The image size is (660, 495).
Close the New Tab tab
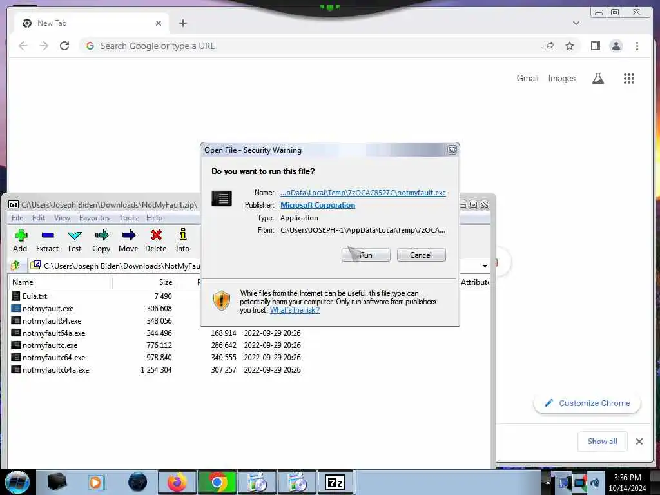pyautogui.click(x=159, y=23)
